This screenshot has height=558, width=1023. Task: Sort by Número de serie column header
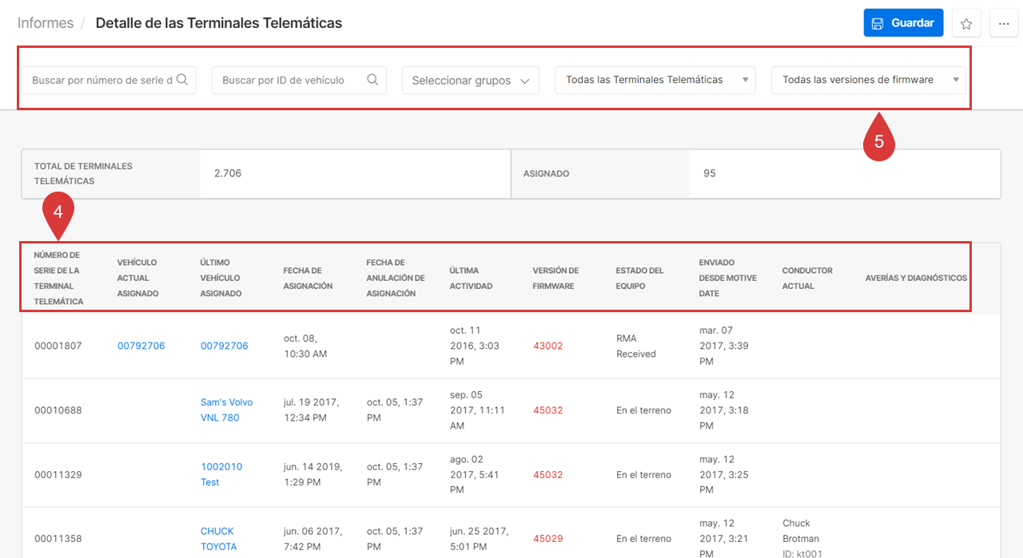pos(58,278)
